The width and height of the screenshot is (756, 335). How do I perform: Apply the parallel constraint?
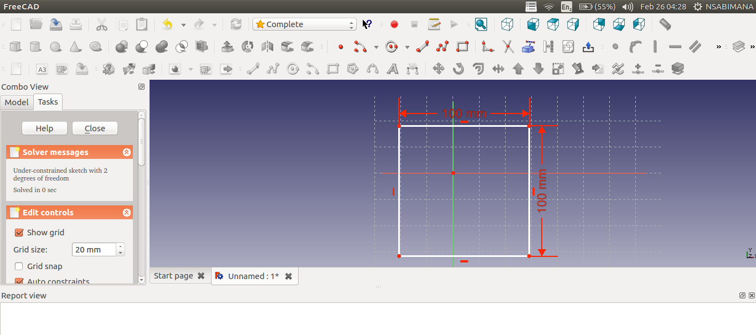695,47
